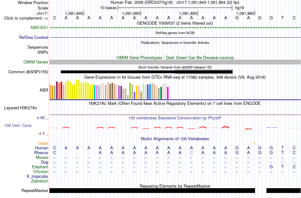Click 'Publications: Sequences in Scientific Articles' title
The image size is (301, 198).
point(175,43)
